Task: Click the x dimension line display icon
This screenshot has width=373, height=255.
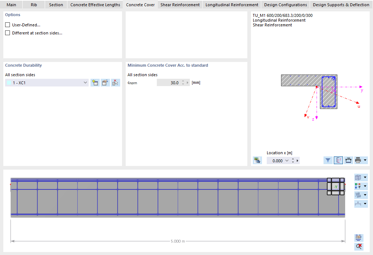Action: 358,204
